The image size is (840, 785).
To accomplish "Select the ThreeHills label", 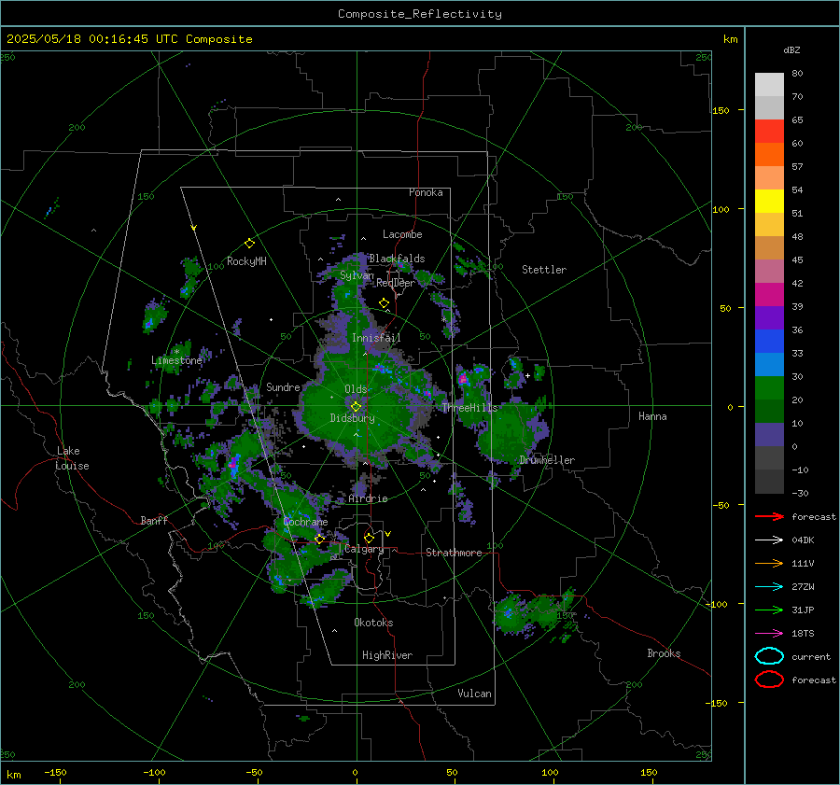I will [469, 408].
